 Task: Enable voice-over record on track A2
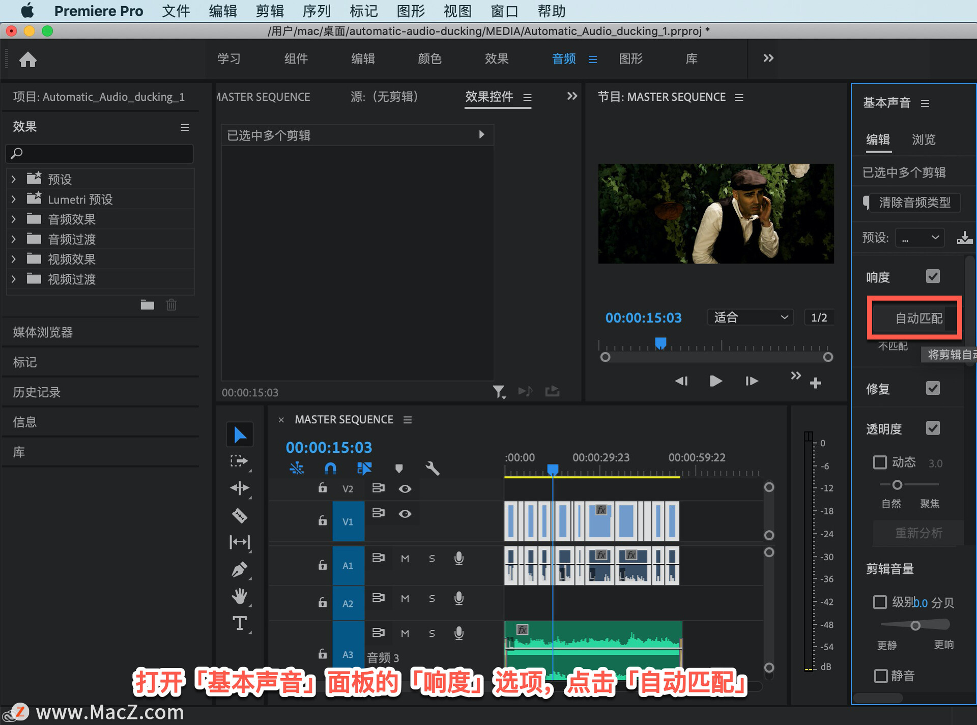[459, 598]
